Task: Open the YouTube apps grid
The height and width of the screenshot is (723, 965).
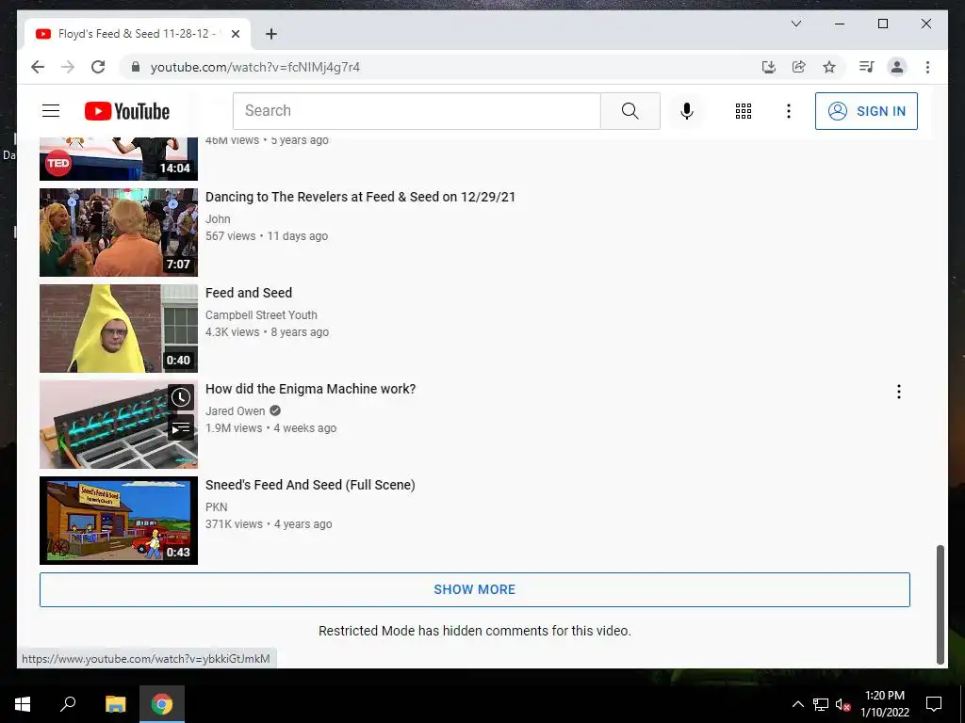Action: coord(744,111)
